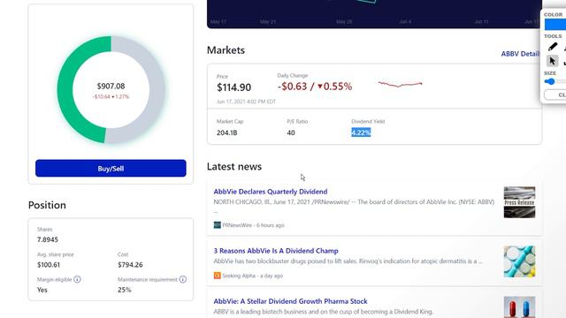Click the $907.08 position value in donut
This screenshot has height=318, width=566.
click(x=111, y=87)
